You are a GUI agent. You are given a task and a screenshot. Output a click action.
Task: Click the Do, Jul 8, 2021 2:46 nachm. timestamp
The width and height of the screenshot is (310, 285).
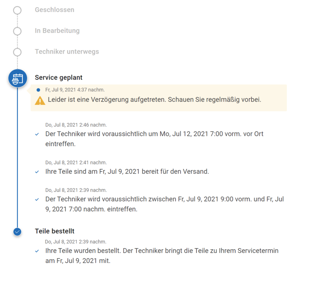tap(76, 125)
